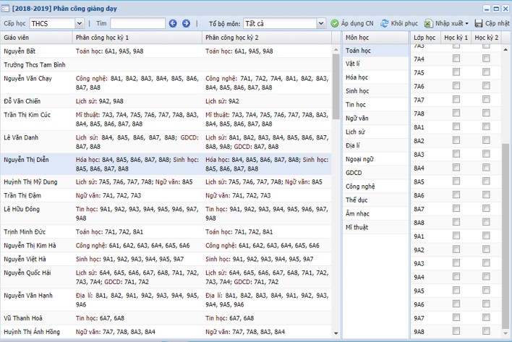Click the Áp dụng CN green check icon
Image resolution: width=512 pixels, height=342 pixels.
click(x=335, y=23)
